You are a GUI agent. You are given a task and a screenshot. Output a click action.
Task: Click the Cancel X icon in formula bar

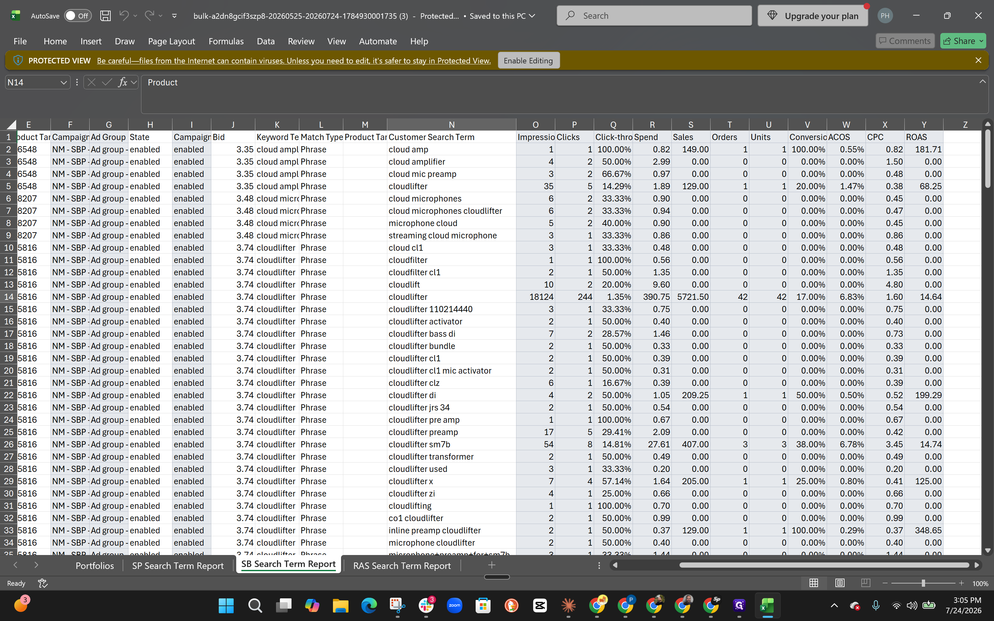(x=92, y=82)
